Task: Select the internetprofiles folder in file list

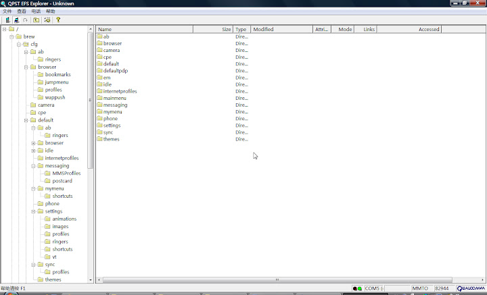Action: [x=120, y=91]
